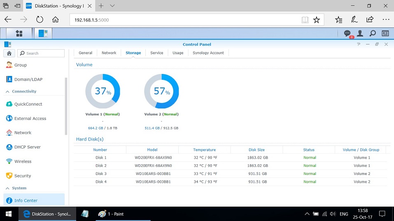Screen dimensions: 394x221
Task: Select the Disk 1 row
Action: point(231,158)
